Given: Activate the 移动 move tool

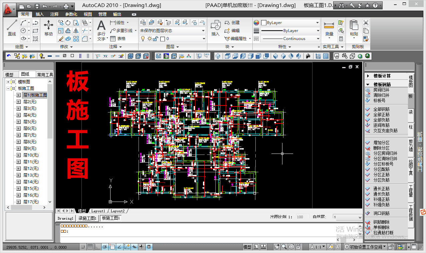Looking at the screenshot, I should coord(48,28).
